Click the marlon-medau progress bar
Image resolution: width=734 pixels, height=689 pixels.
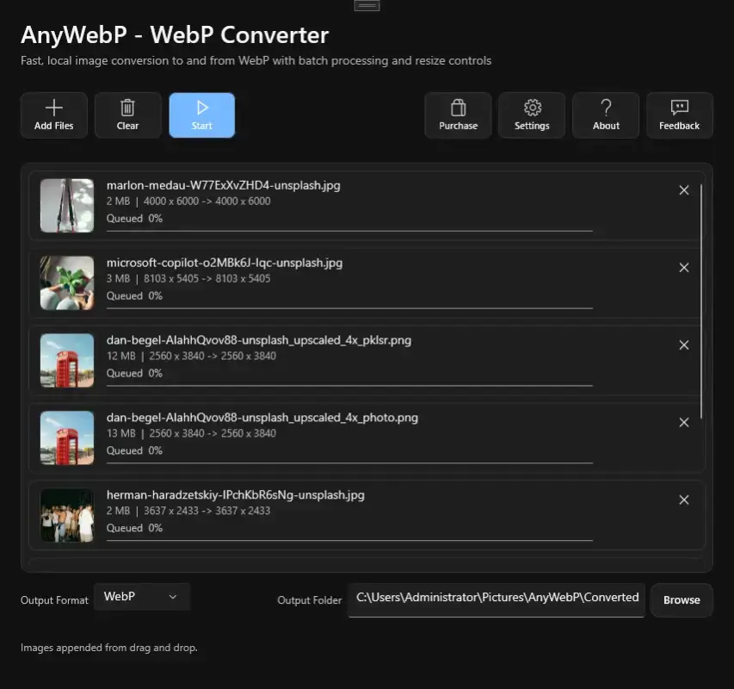pyautogui.click(x=349, y=231)
